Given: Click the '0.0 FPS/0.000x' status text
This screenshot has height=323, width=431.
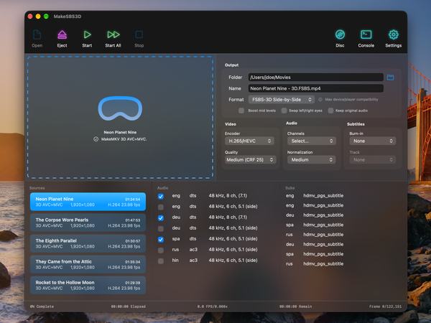Looking at the screenshot, I should pos(212,306).
